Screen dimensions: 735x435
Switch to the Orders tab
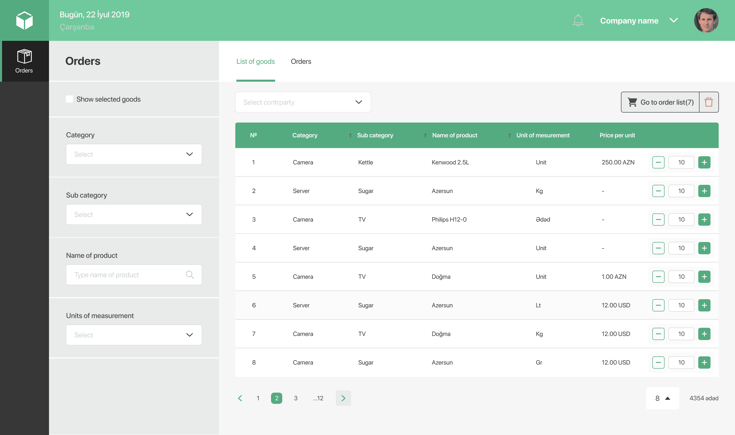[301, 62]
